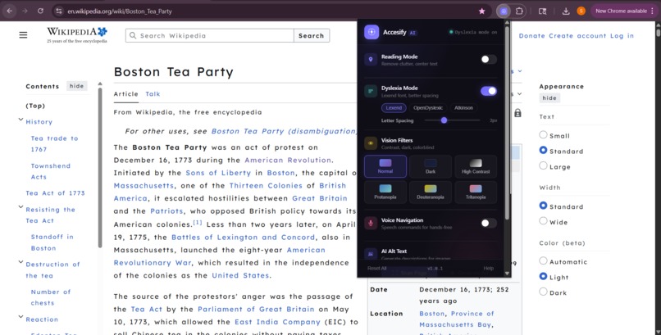This screenshot has height=335, width=661.
Task: Open Wikipedia's hamburger main menu
Action: pos(23,35)
